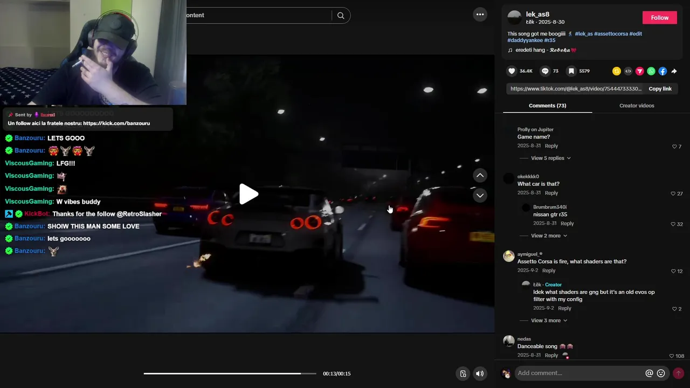The height and width of the screenshot is (388, 690).
Task: Click the search box text field
Action: coord(258,16)
